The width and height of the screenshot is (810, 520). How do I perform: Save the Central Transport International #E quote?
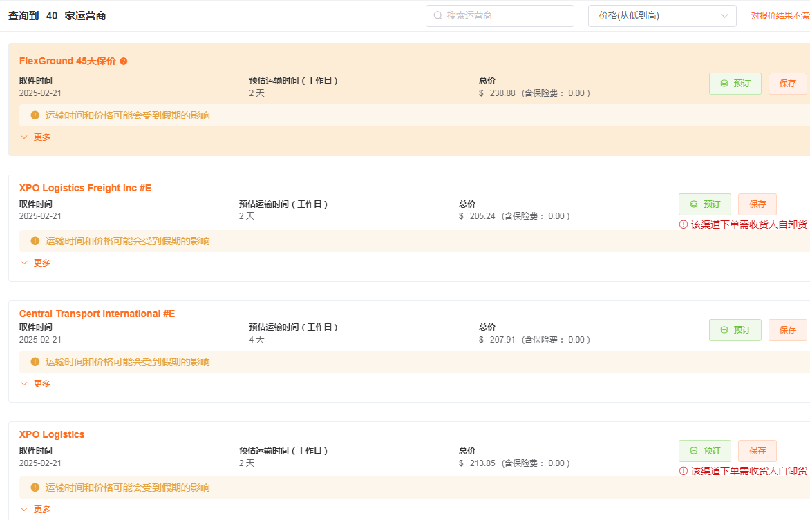point(788,330)
